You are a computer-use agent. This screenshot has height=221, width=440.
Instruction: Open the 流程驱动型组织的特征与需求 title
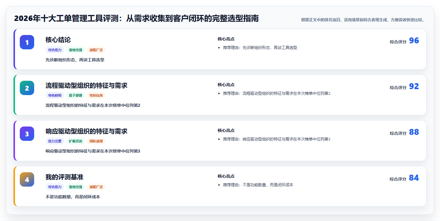click(x=86, y=86)
